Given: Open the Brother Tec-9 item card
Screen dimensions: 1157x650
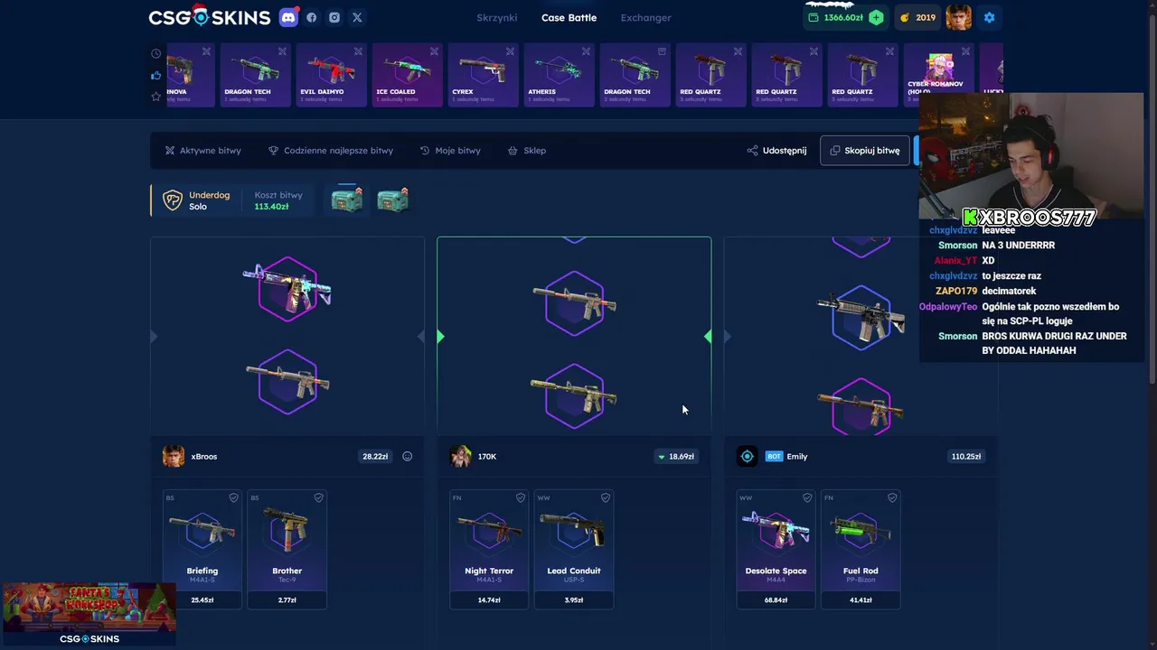Looking at the screenshot, I should pyautogui.click(x=287, y=549).
